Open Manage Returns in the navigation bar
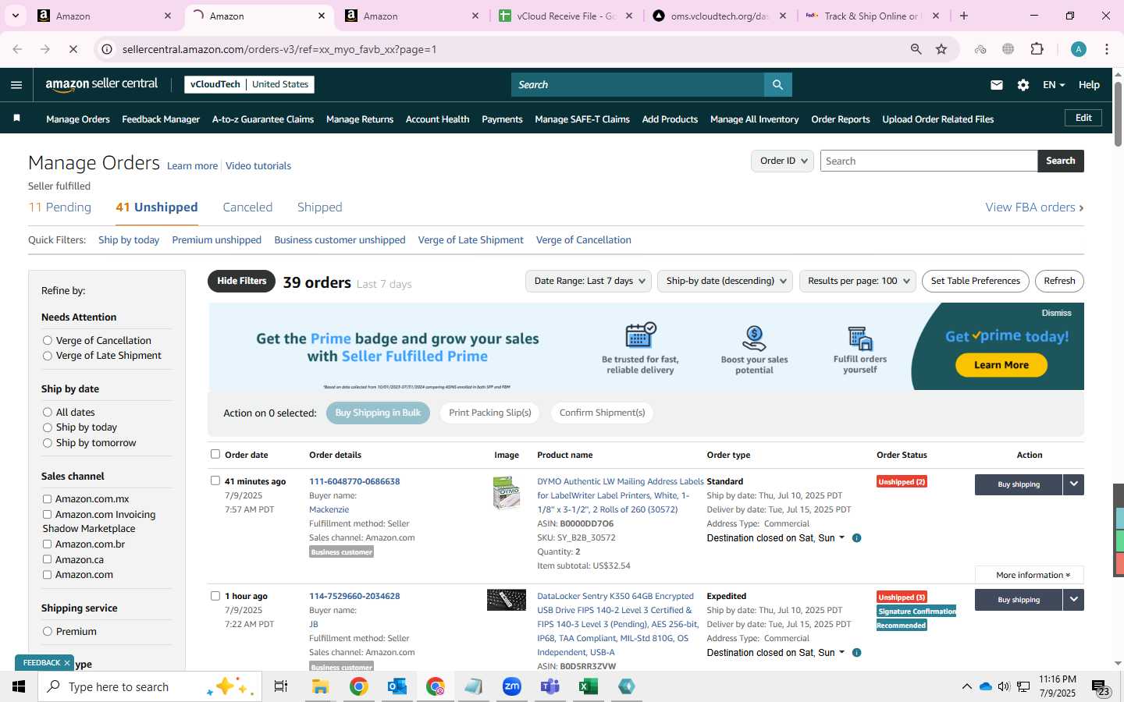1124x702 pixels. [360, 119]
